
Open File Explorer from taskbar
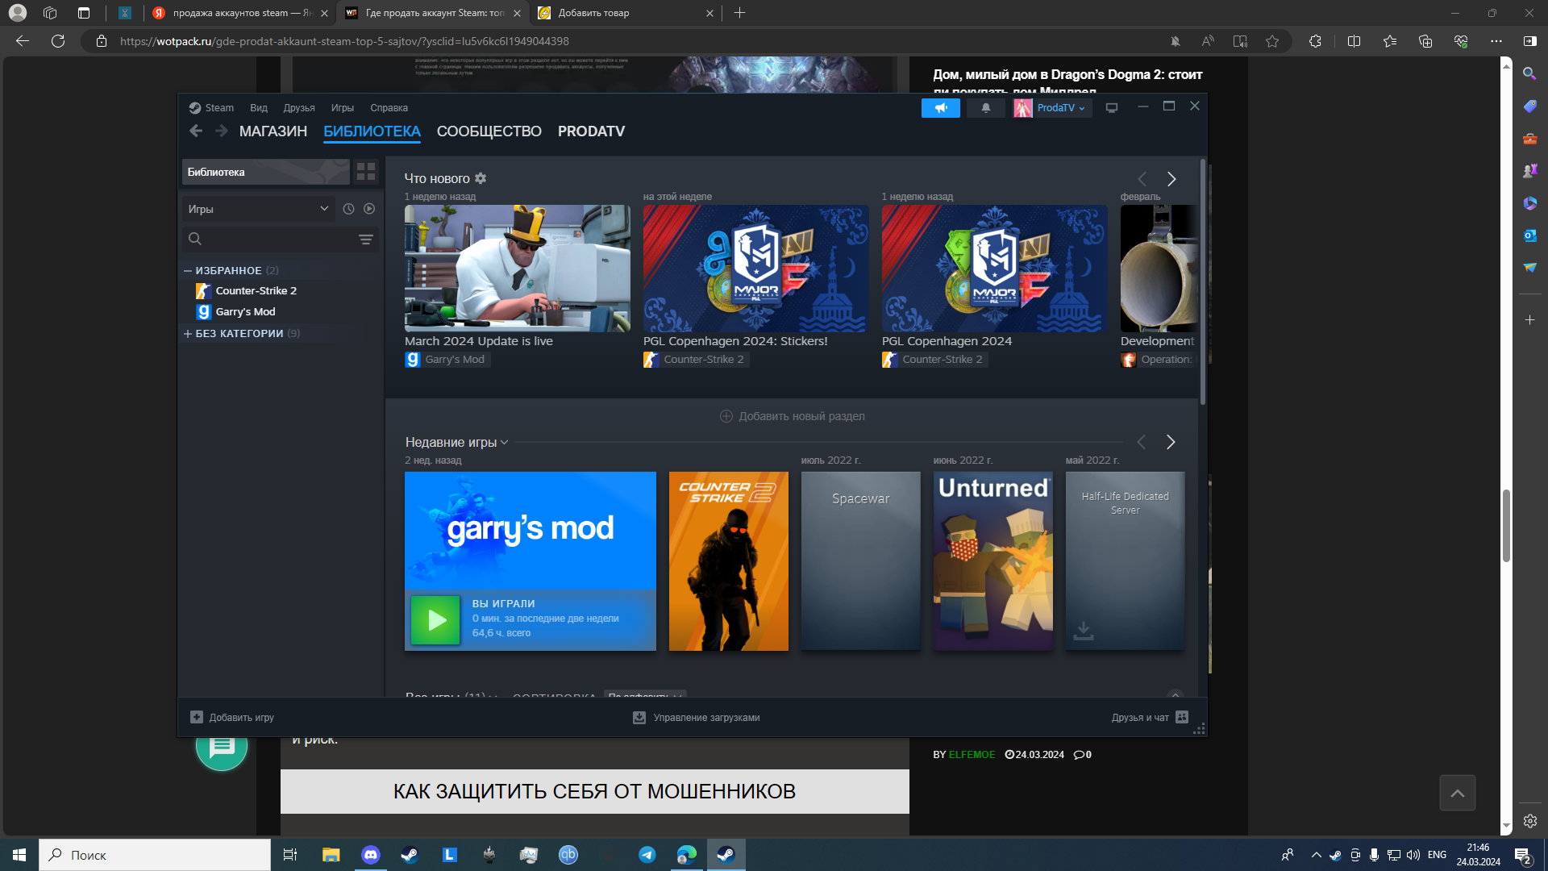point(331,855)
